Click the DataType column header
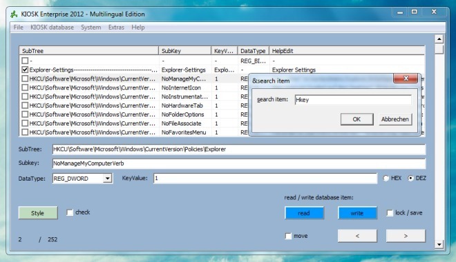456x262 pixels. coord(254,51)
